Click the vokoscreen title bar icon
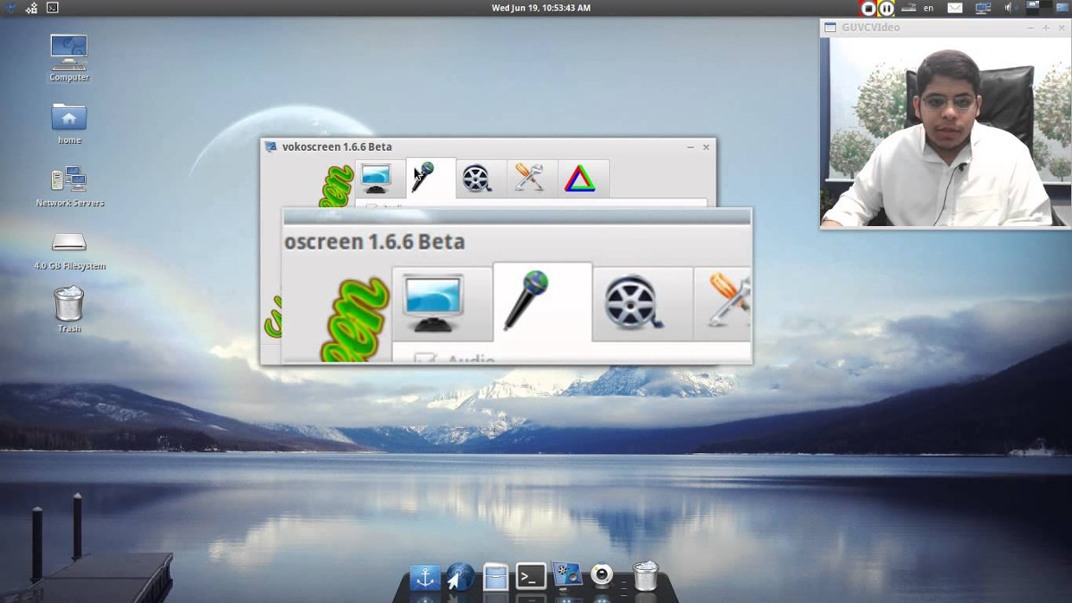The width and height of the screenshot is (1072, 603). [271, 147]
